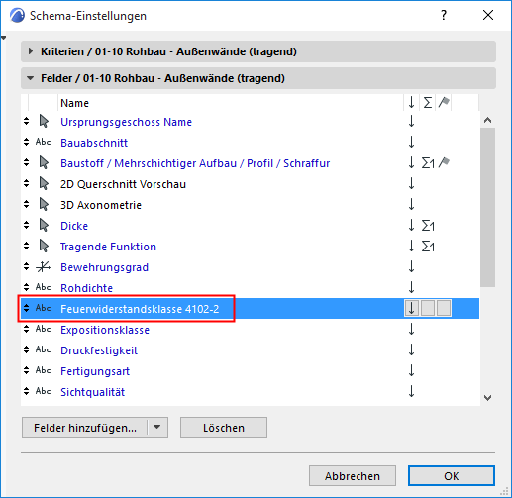Select the Expositionsklasse field row
Viewport: 512px width, 498px height.
250,330
